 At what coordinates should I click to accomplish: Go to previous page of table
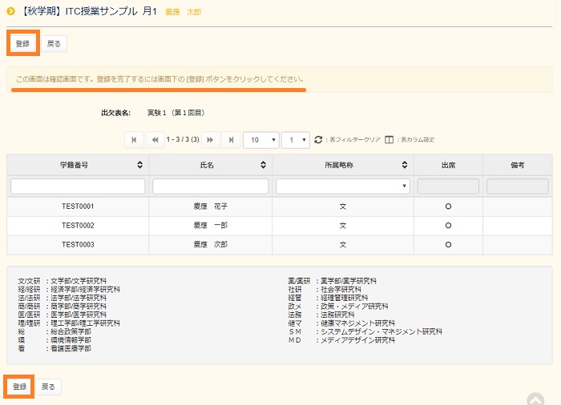click(154, 139)
